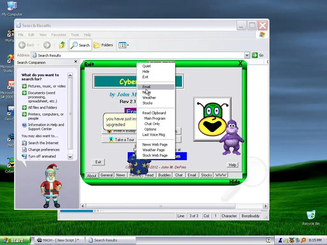The height and width of the screenshot is (245, 327).
Task: Click the Exit label atop green window
Action: [89, 64]
